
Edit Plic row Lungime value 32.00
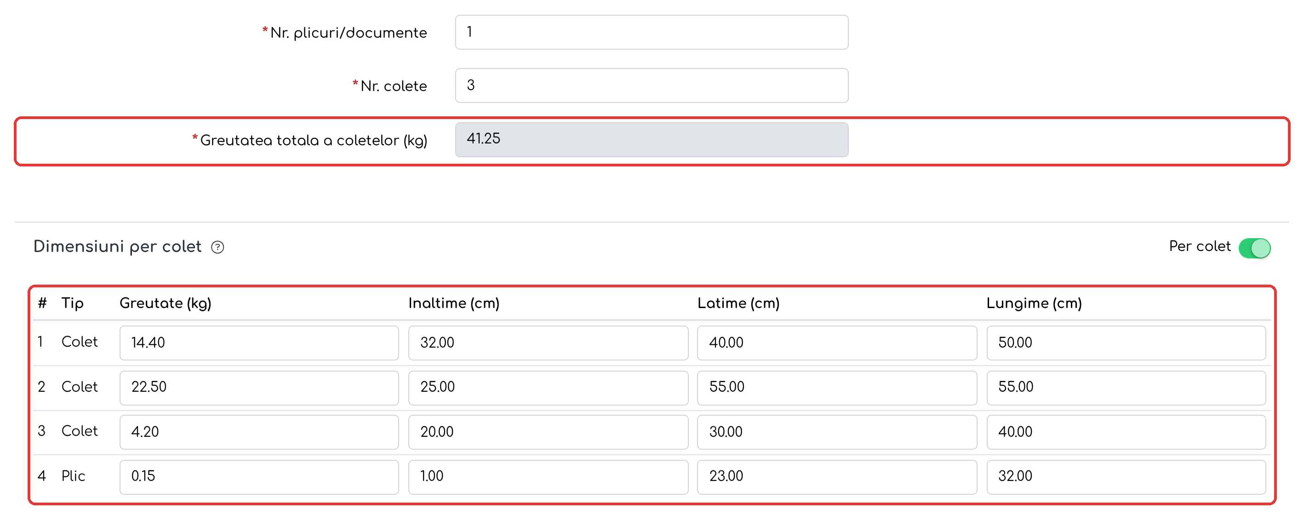(x=1126, y=477)
